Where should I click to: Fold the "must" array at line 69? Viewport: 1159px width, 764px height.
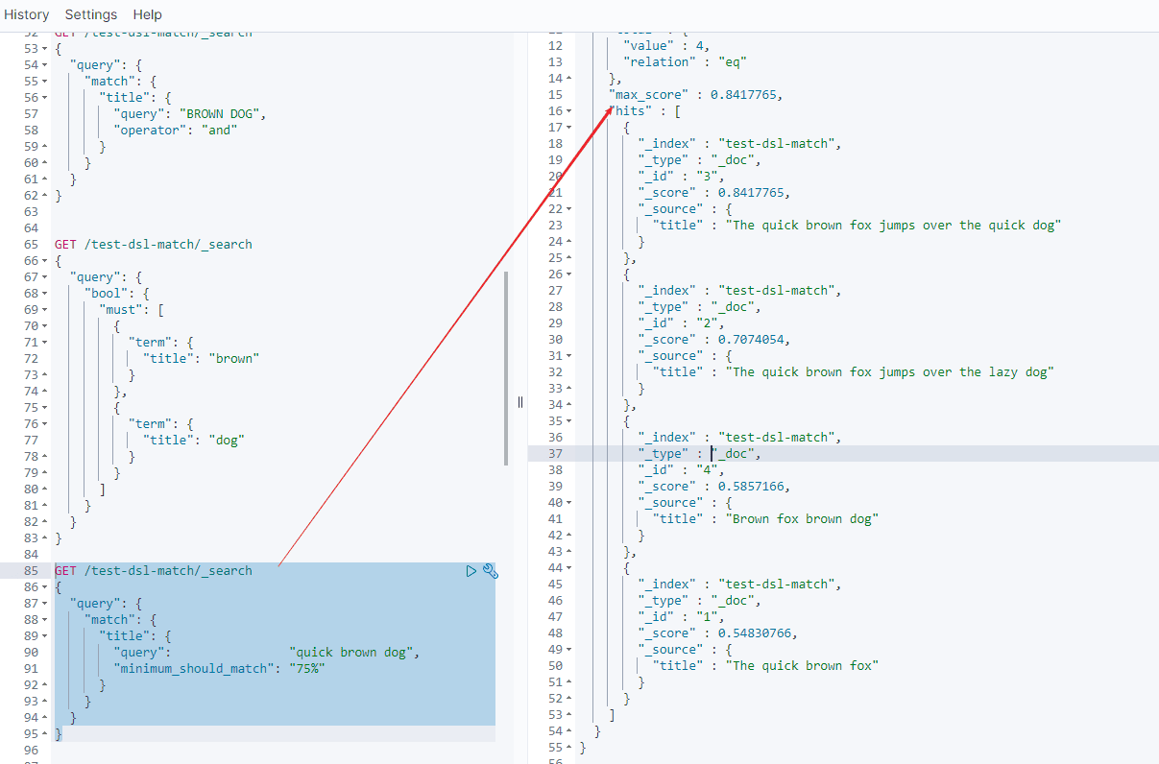[x=46, y=310]
